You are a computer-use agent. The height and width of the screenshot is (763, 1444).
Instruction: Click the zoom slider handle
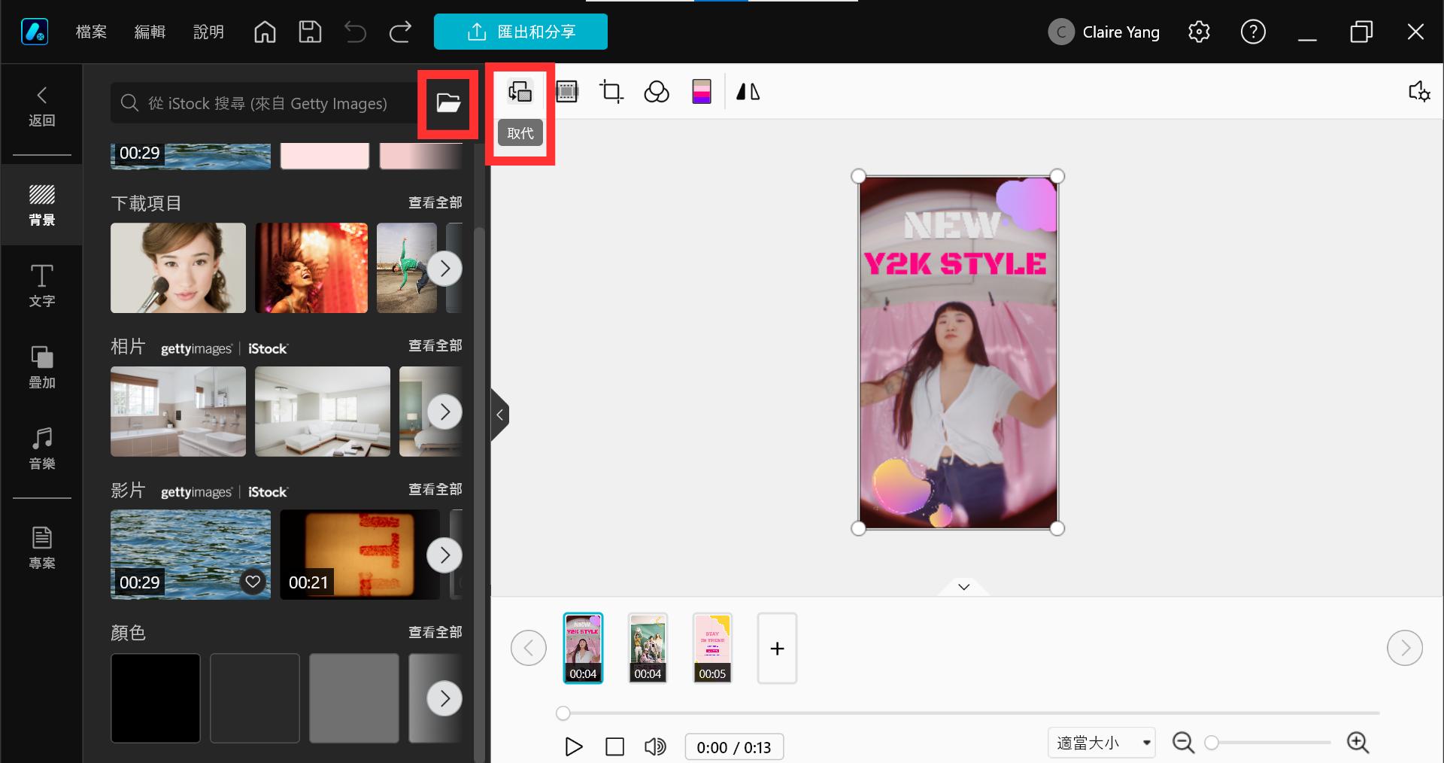pos(1211,743)
